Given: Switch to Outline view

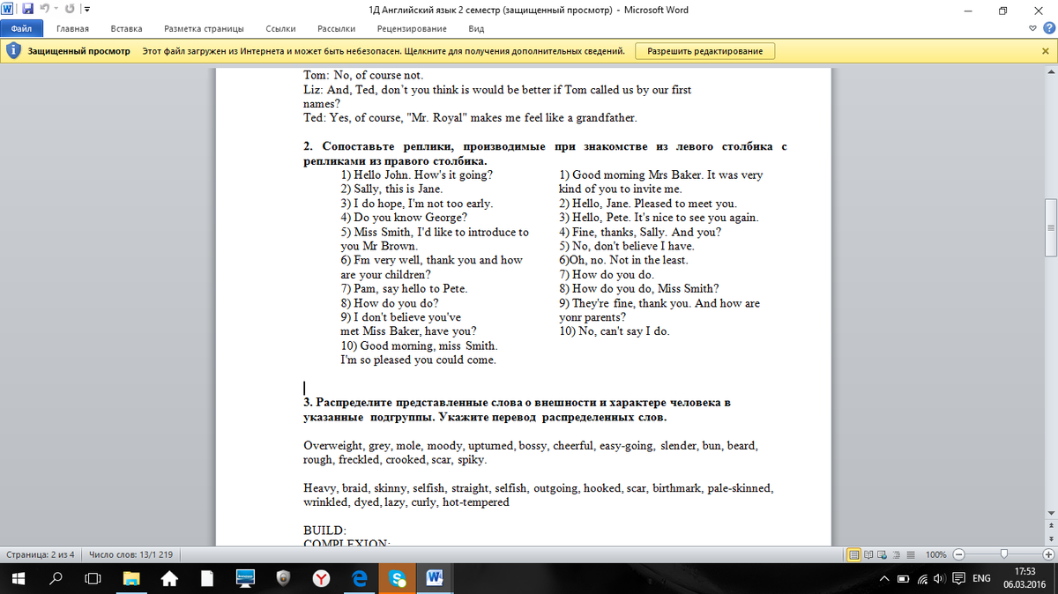Looking at the screenshot, I should [895, 555].
